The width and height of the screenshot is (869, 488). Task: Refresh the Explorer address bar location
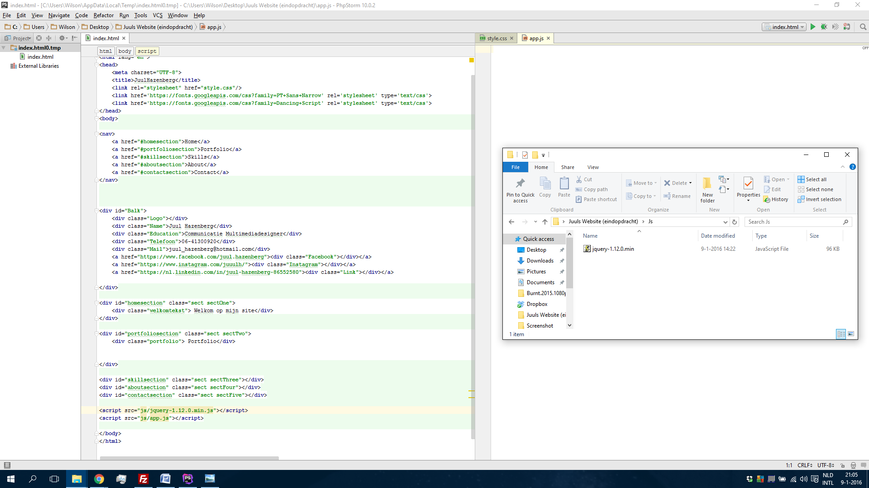tap(735, 222)
